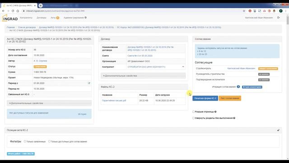
Task: Click the Лист согласования button
Action: (230, 98)
